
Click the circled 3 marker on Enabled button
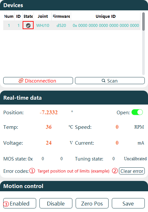coord(6,204)
